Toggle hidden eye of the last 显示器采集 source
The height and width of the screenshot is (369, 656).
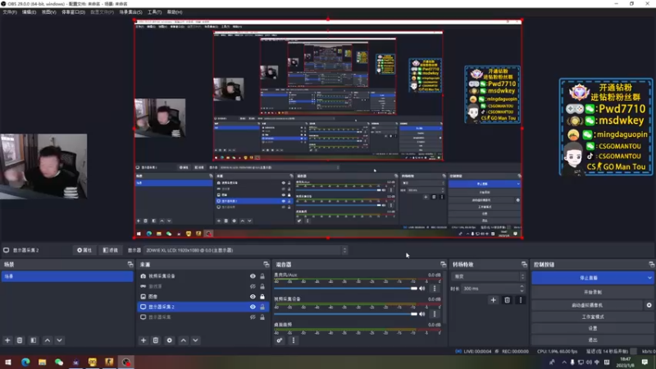(x=253, y=317)
